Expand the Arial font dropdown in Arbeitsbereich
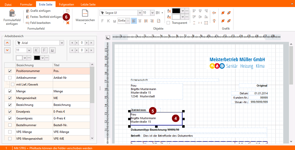The image size is (295, 150). coord(62,43)
